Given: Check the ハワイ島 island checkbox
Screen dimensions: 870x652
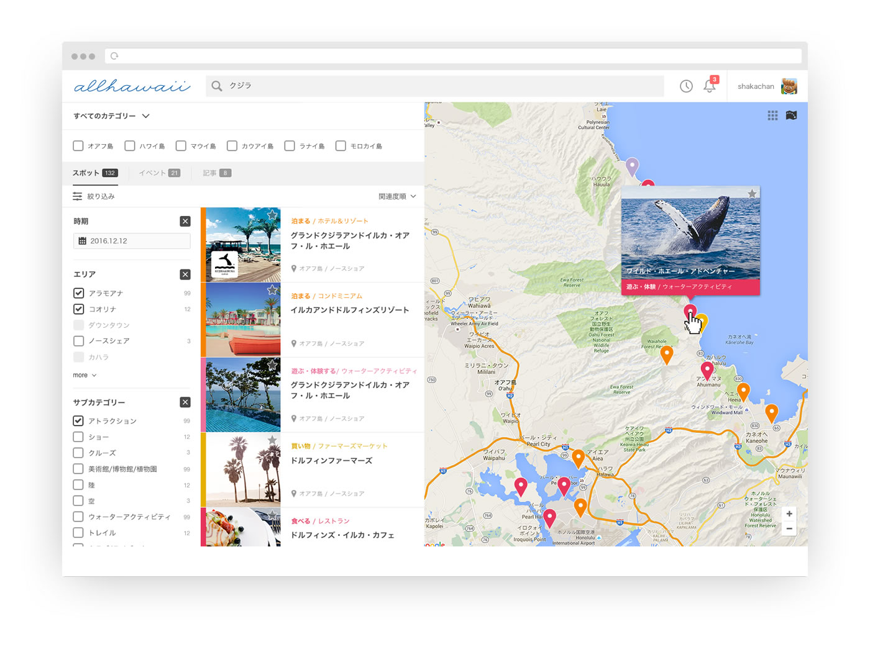Looking at the screenshot, I should pos(130,146).
